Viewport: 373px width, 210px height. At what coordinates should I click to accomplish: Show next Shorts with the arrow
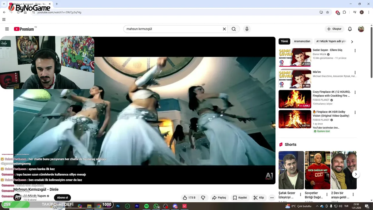coord(356,174)
